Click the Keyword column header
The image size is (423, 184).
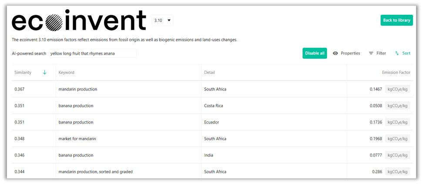click(x=66, y=73)
